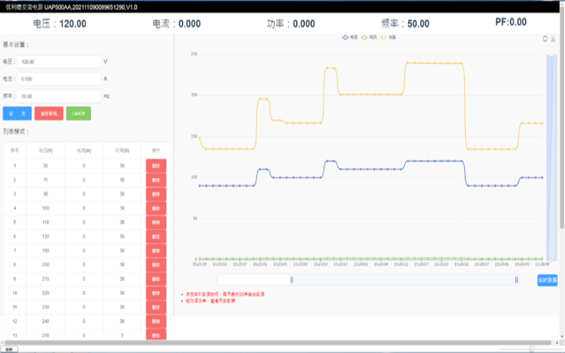Viewport: 565px width, 353px height.
Task: Click the vertical zoom slider beside the chart
Action: click(x=551, y=155)
